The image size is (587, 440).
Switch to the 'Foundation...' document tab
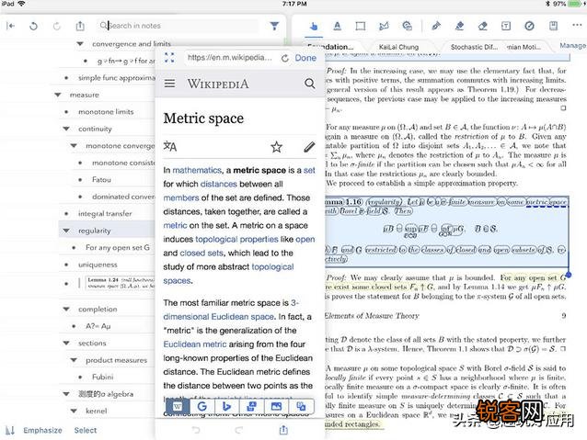coord(330,47)
